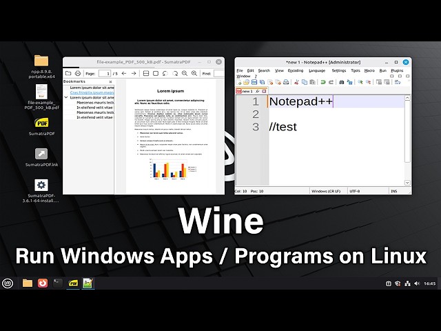Zoom out using SumatraPDF magnifier icon
Image resolution: width=441 pixels, height=331 pixels.
185,74
